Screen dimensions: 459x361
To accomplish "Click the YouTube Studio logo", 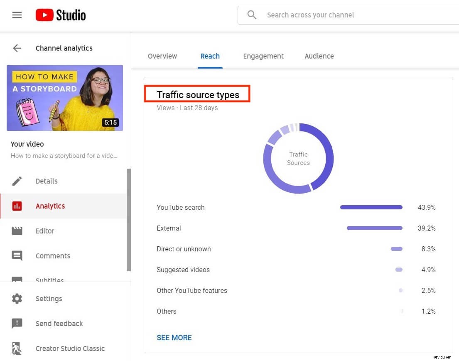I will coord(60,15).
